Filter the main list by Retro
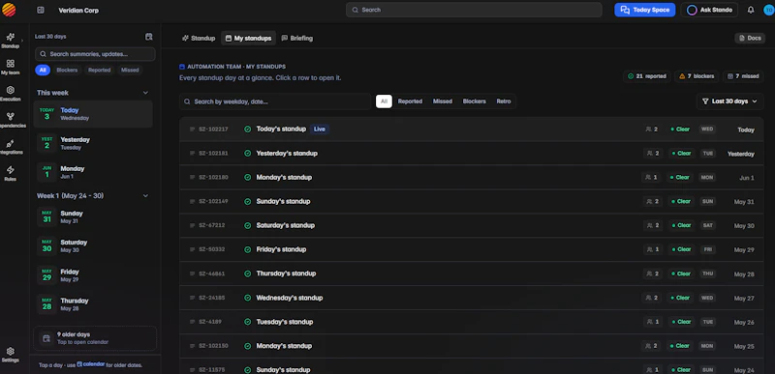Image resolution: width=775 pixels, height=374 pixels. click(504, 101)
